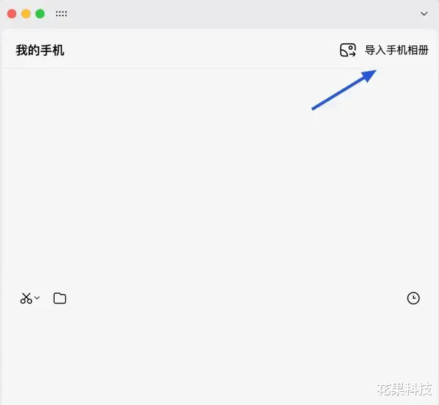Minimize the window with the yellow button
The image size is (439, 405).
[26, 14]
